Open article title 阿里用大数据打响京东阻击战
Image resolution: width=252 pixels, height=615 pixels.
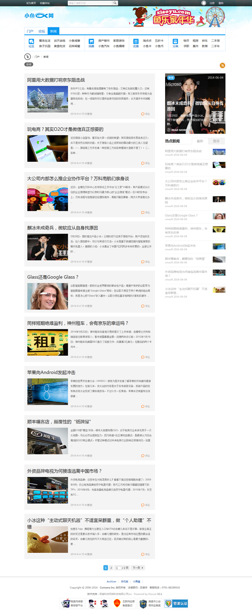pos(56,80)
